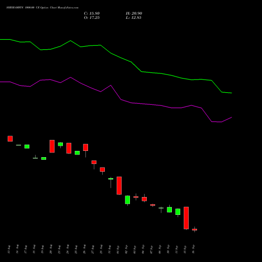Click the 31 Aug date label
262x262 pixels.
[x=110, y=249]
